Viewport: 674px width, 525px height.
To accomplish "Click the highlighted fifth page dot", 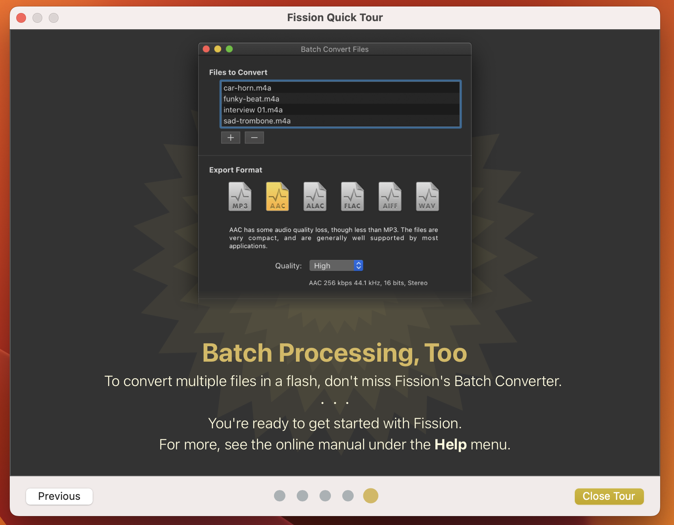I will pyautogui.click(x=371, y=496).
